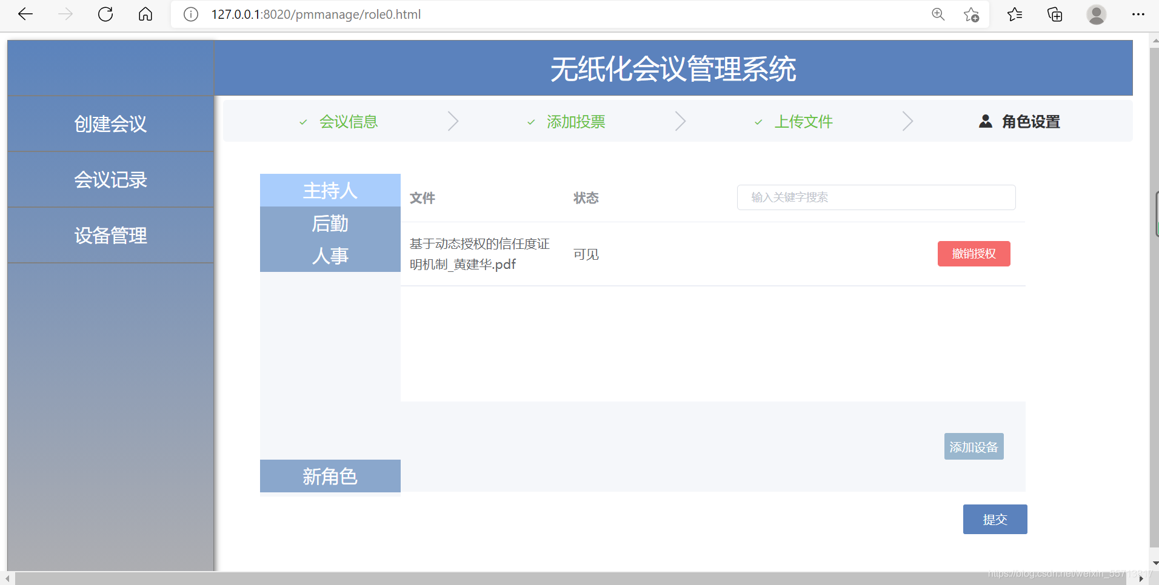Reload the page with refresh icon
The image size is (1159, 585).
(x=105, y=14)
